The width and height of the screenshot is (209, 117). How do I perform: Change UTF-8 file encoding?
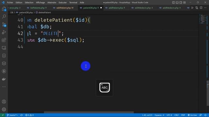(x=169, y=115)
